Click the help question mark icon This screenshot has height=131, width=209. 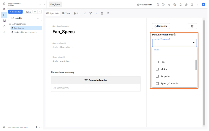192,5
